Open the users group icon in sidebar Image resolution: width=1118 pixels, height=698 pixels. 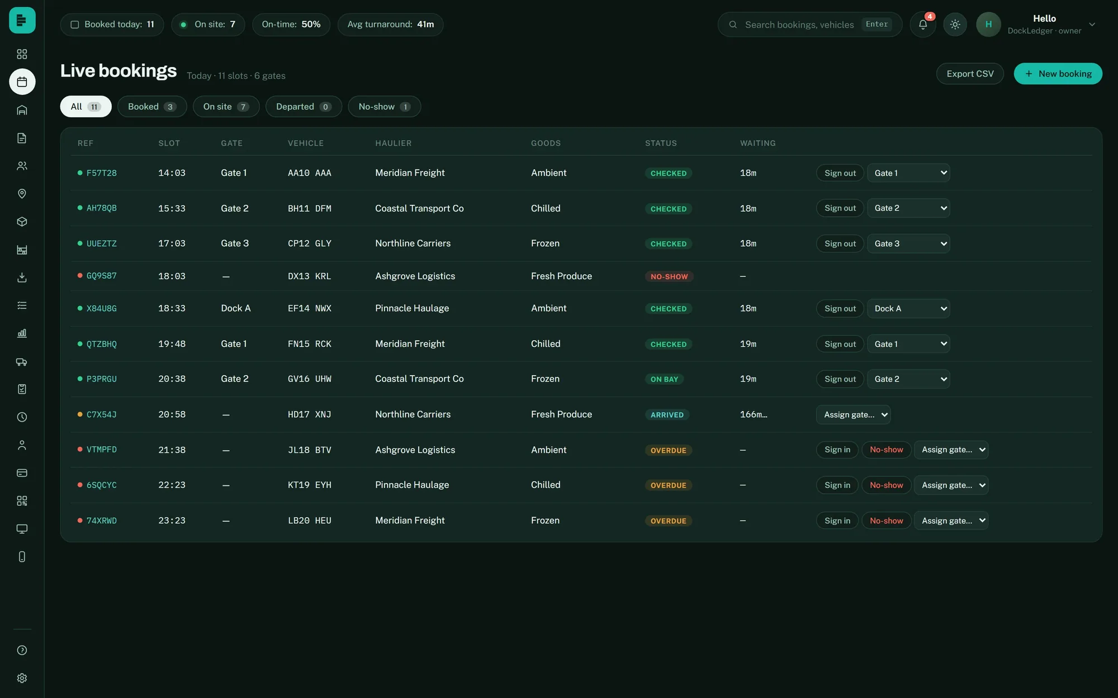pyautogui.click(x=22, y=166)
